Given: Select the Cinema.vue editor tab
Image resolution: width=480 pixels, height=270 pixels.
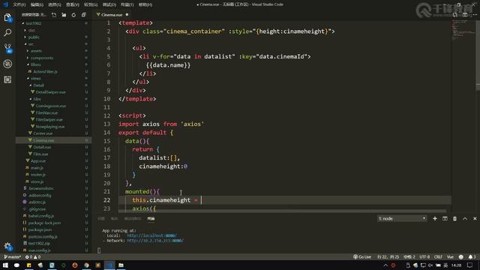Looking at the screenshot, I should 112,15.
